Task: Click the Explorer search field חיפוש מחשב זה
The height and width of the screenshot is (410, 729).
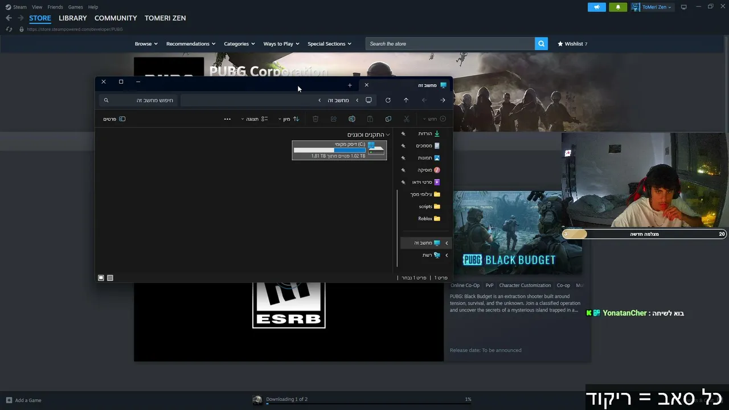Action: [x=138, y=100]
